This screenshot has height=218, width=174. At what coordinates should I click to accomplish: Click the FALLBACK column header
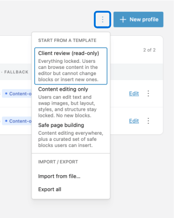pyautogui.click(x=16, y=72)
